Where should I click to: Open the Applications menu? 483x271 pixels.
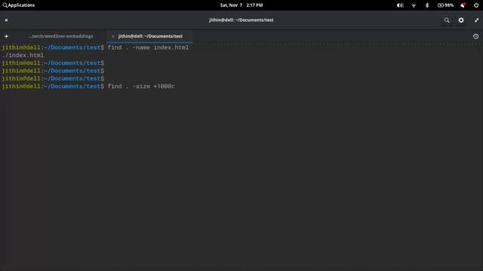pyautogui.click(x=19, y=5)
